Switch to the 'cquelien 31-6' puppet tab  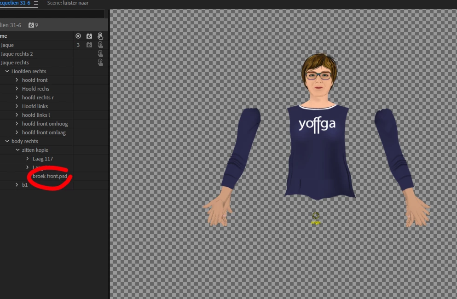15,3
